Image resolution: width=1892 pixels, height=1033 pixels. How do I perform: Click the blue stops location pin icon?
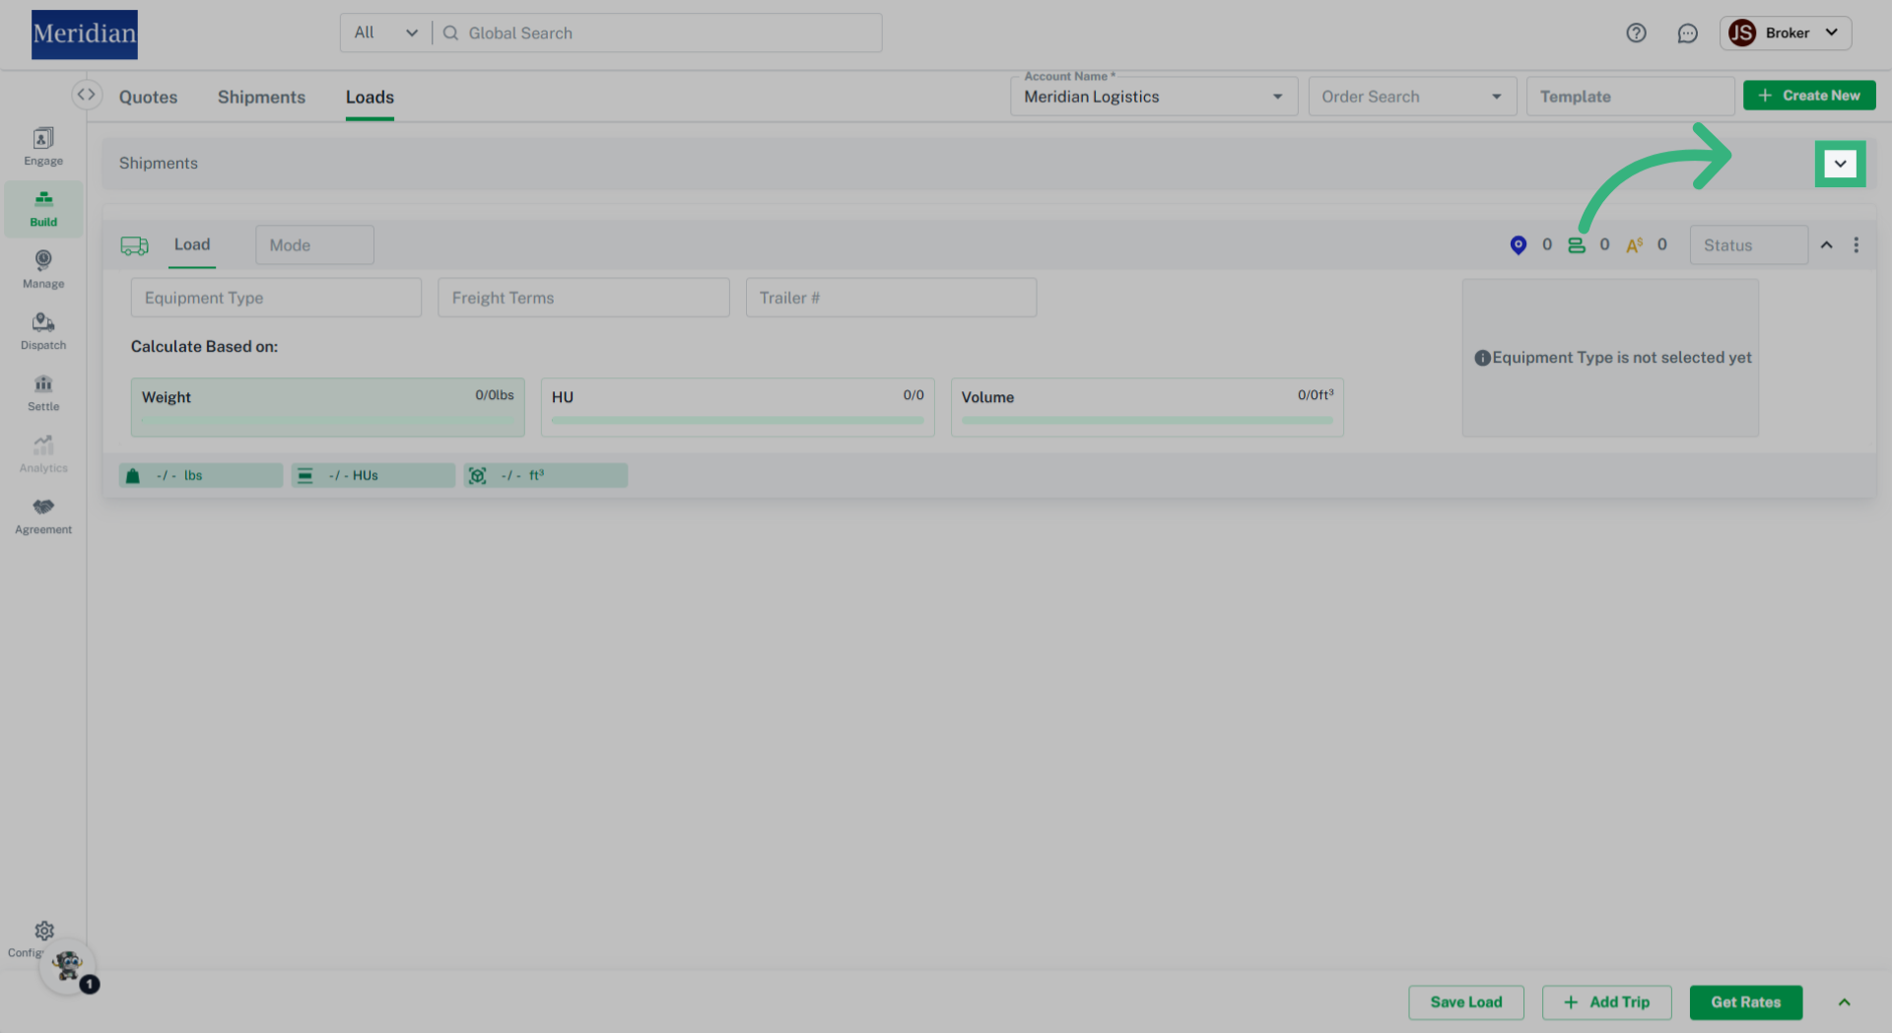coord(1518,244)
